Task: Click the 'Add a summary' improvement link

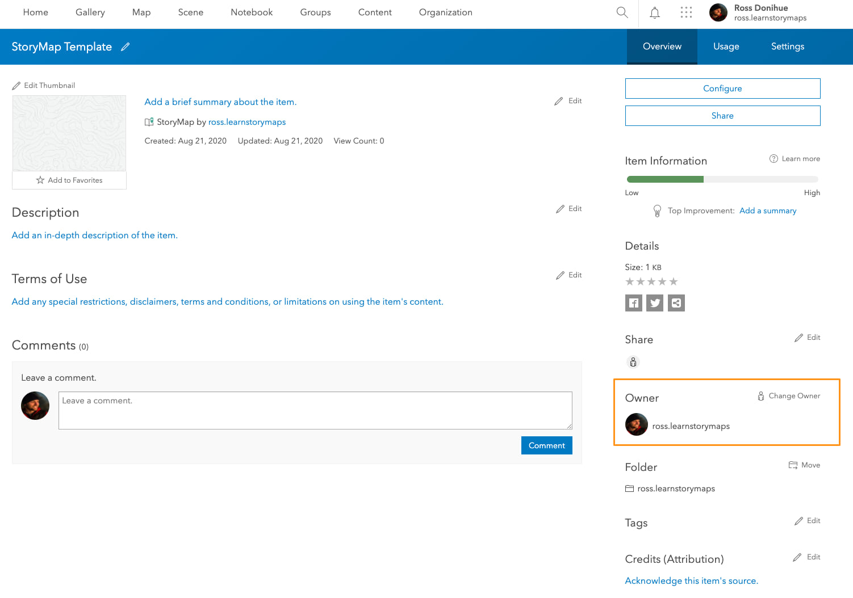Action: (768, 210)
